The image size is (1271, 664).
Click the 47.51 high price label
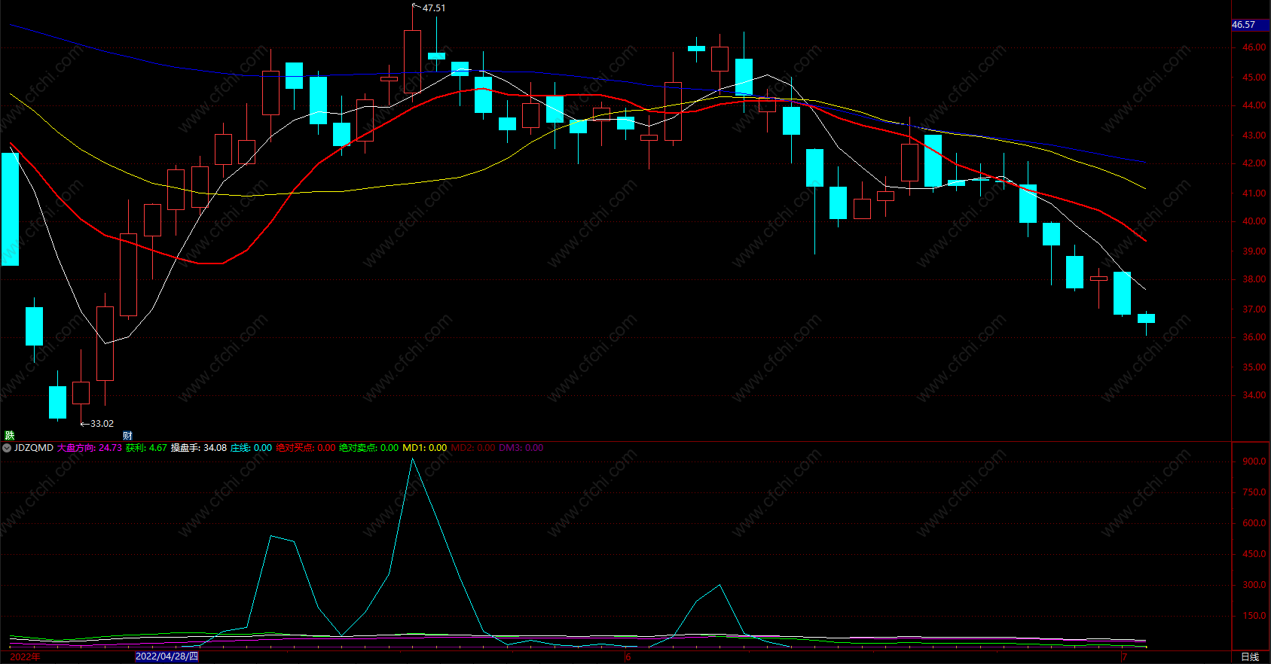[434, 8]
